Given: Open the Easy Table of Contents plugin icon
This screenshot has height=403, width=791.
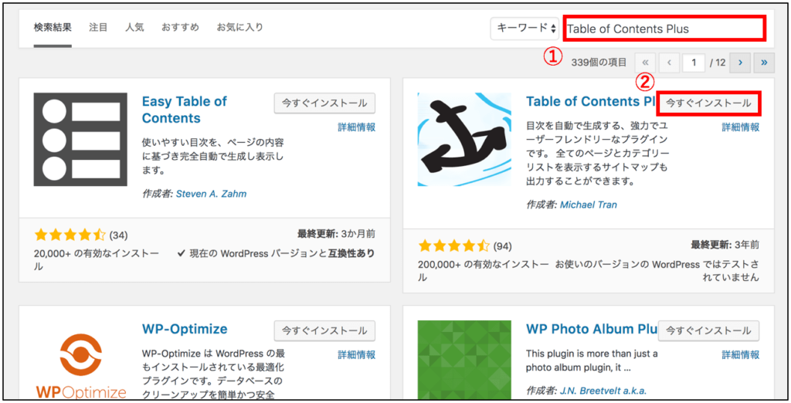Looking at the screenshot, I should [80, 139].
